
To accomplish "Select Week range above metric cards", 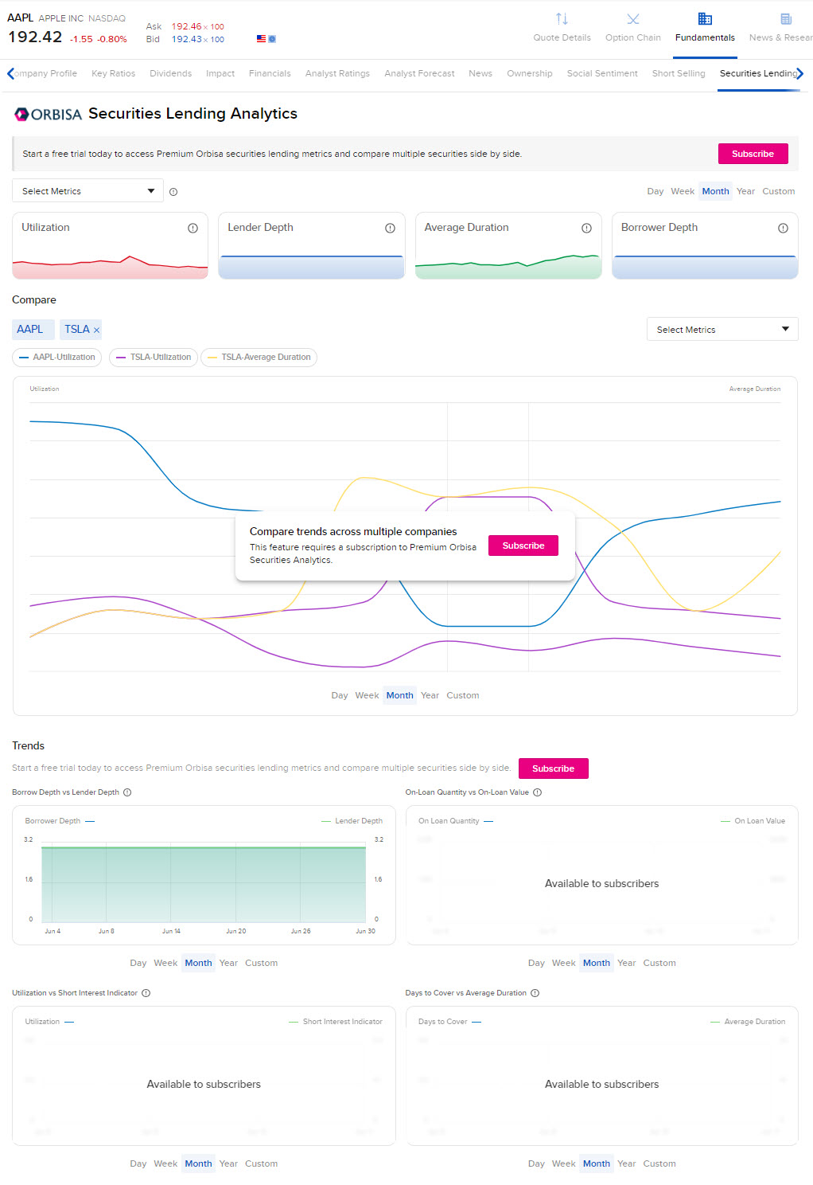I will [x=683, y=191].
